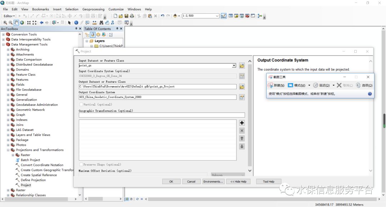Collapse Data Management Tools toolbox
This screenshot has width=386, height=207.
[x=4, y=45]
